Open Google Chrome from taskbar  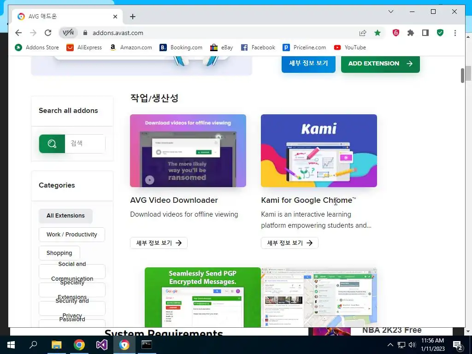pos(79,345)
